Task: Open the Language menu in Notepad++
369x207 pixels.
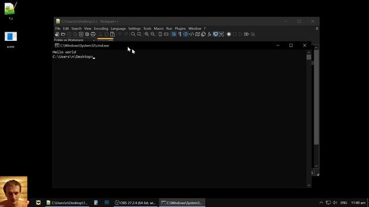Action: pos(118,28)
